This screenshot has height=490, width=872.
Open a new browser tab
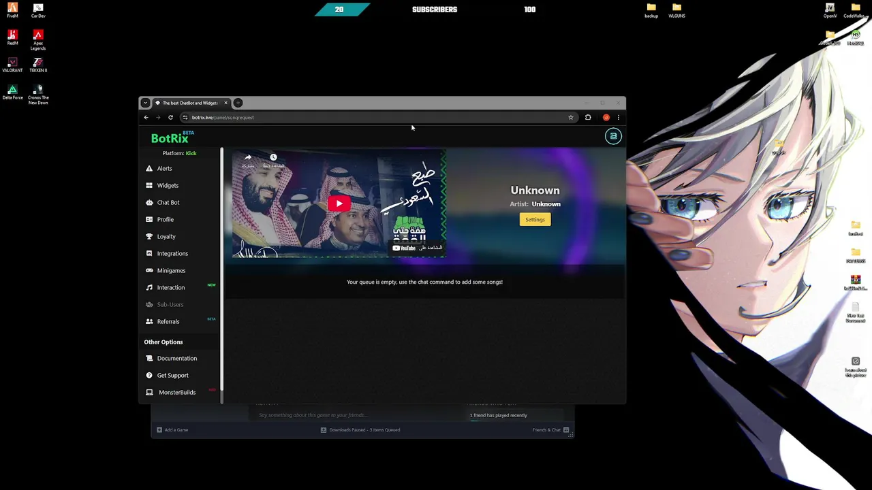click(238, 103)
